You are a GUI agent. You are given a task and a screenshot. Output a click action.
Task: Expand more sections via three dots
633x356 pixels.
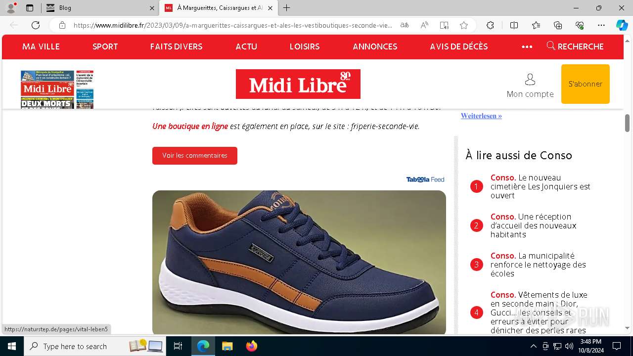(527, 47)
